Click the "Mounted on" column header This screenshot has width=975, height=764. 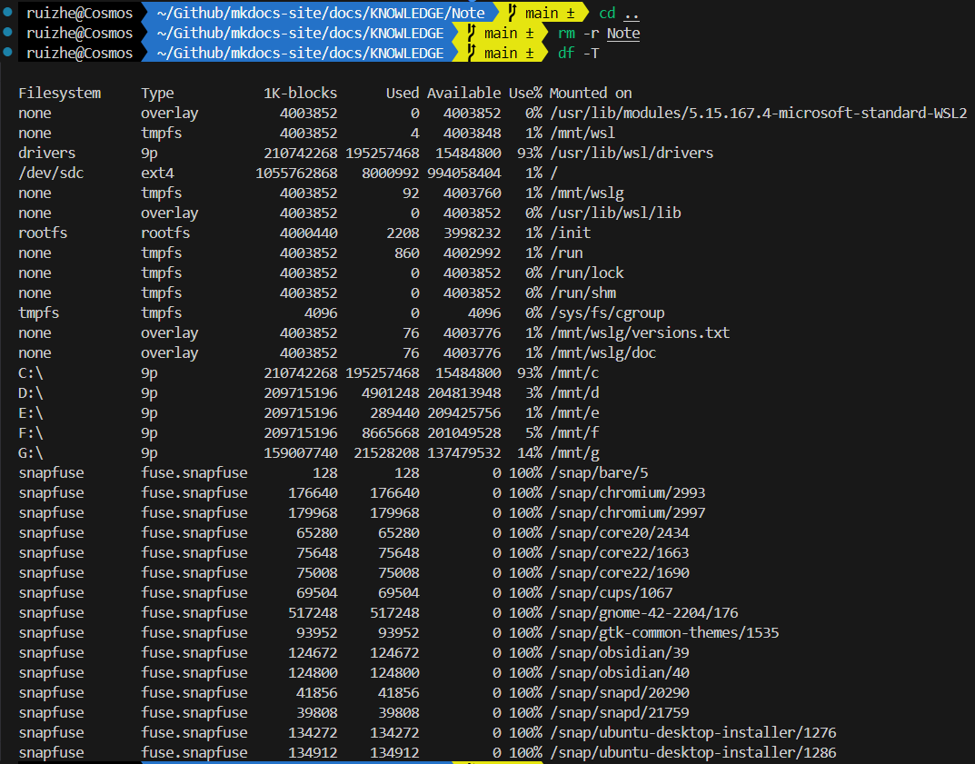tap(591, 93)
